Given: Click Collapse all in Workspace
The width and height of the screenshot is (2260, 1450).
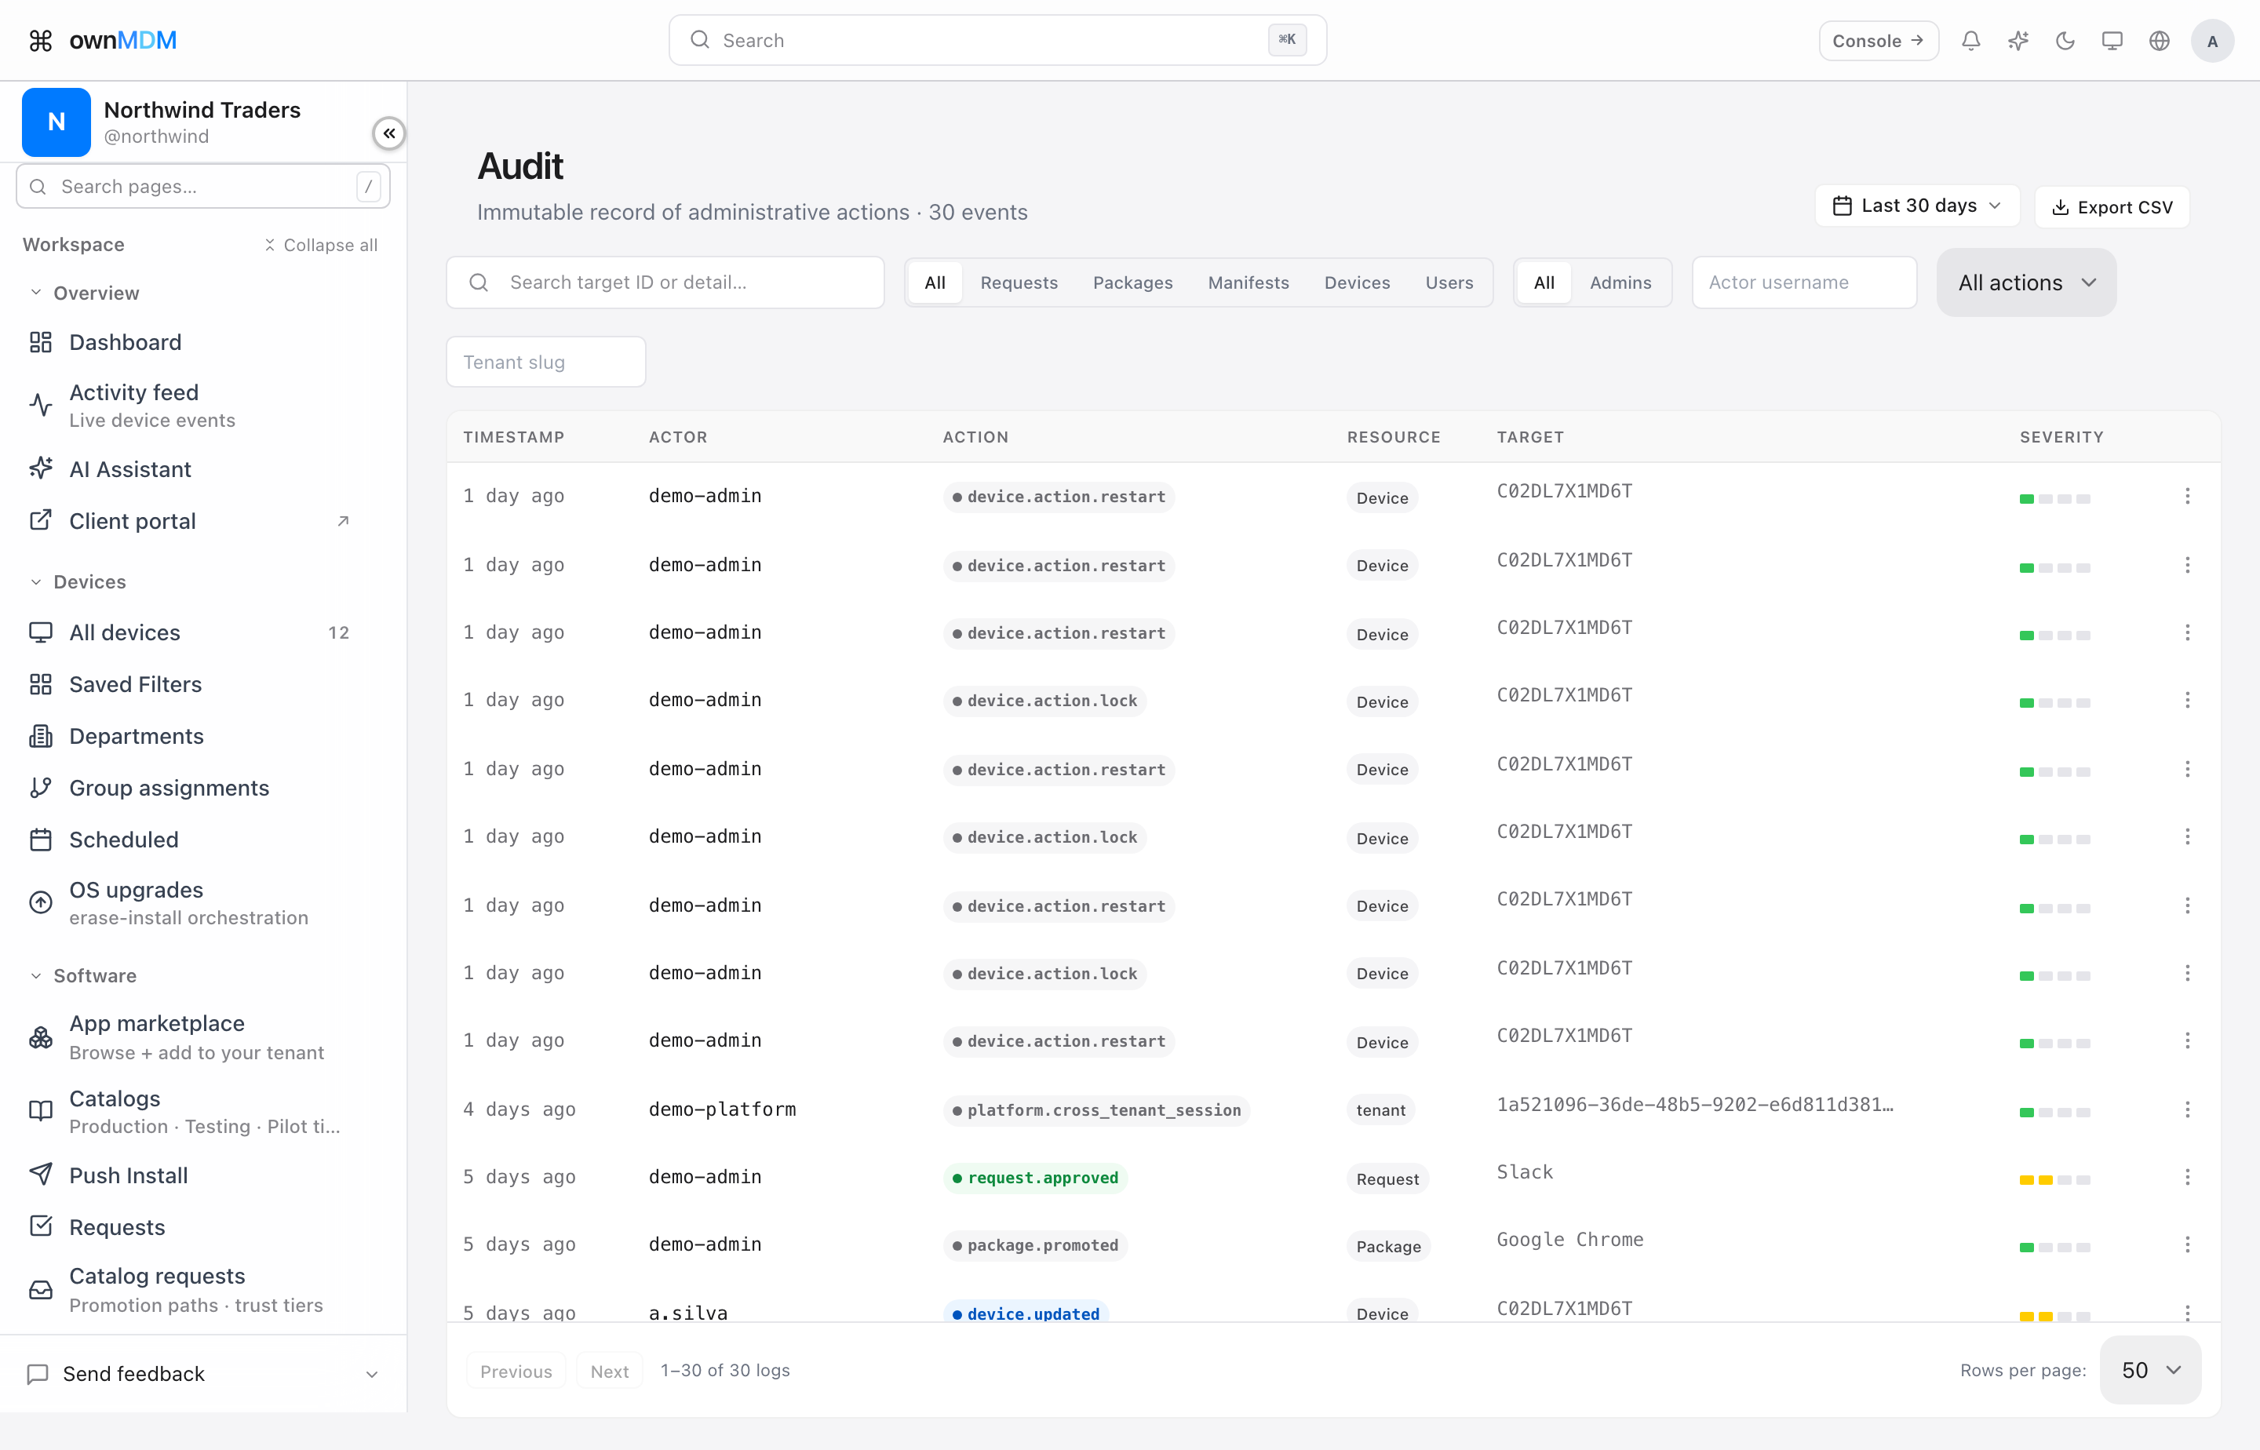Looking at the screenshot, I should [x=320, y=245].
